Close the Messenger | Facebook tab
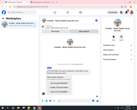137x110 pixels. point(27,2)
